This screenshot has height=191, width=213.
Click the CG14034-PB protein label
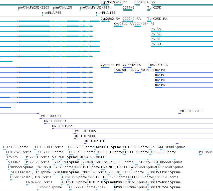pyautogui.click(x=144, y=70)
